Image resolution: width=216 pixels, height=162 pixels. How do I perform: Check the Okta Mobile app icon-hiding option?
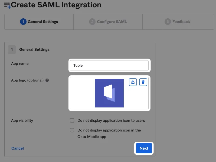(x=72, y=130)
